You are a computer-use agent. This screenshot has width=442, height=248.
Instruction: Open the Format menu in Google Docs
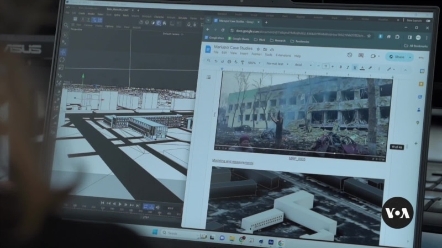pos(256,54)
